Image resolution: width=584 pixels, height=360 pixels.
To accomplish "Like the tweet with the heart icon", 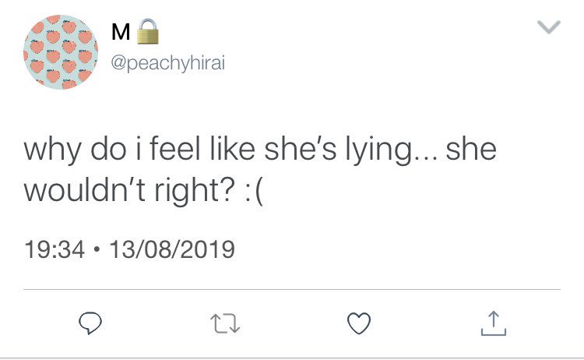I will (x=359, y=322).
